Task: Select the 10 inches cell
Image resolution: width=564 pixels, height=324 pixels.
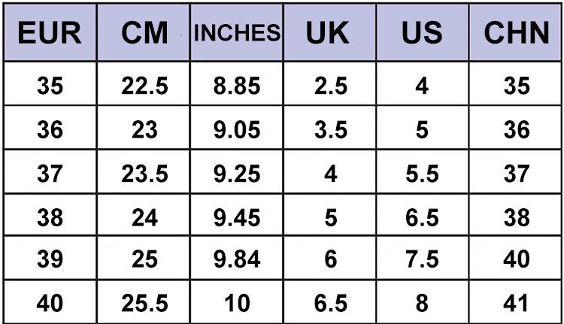Action: (x=237, y=303)
